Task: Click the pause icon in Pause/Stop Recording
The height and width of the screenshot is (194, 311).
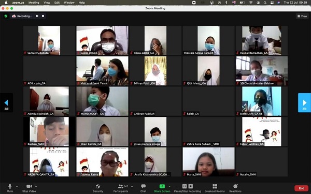Action: 185,186
